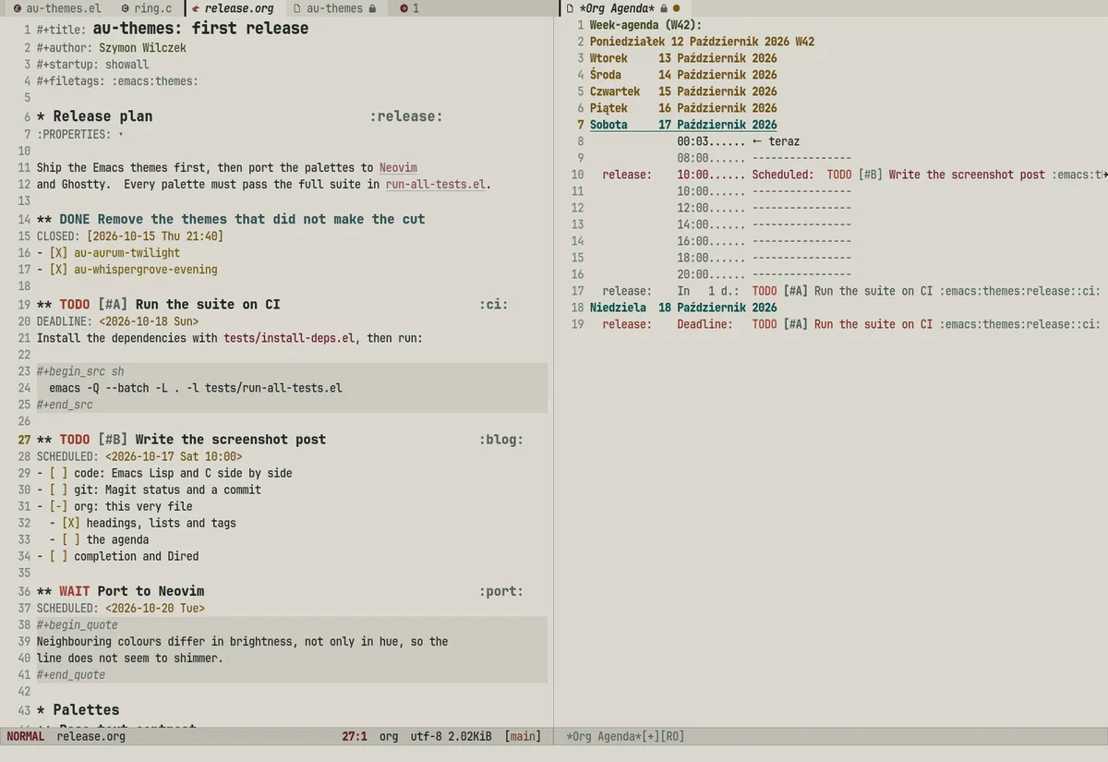Click the lock icon on the Org Agenda tab
Screen dimensions: 1108x762
[664, 8]
